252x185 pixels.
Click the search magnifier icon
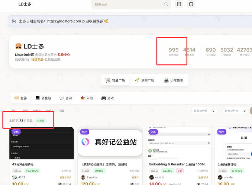pos(166,4)
